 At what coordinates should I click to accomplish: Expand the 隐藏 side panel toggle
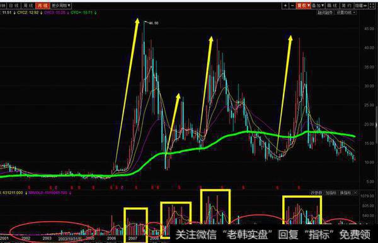[360, 5]
